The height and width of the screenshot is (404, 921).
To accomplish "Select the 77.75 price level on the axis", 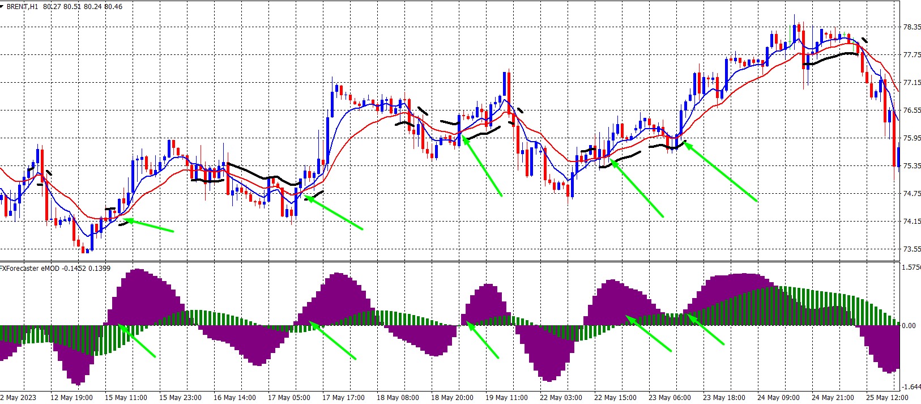I will point(911,55).
